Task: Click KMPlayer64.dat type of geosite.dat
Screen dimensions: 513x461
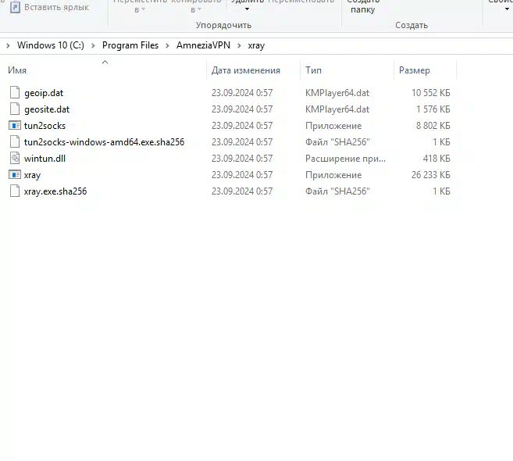Action: pos(337,109)
